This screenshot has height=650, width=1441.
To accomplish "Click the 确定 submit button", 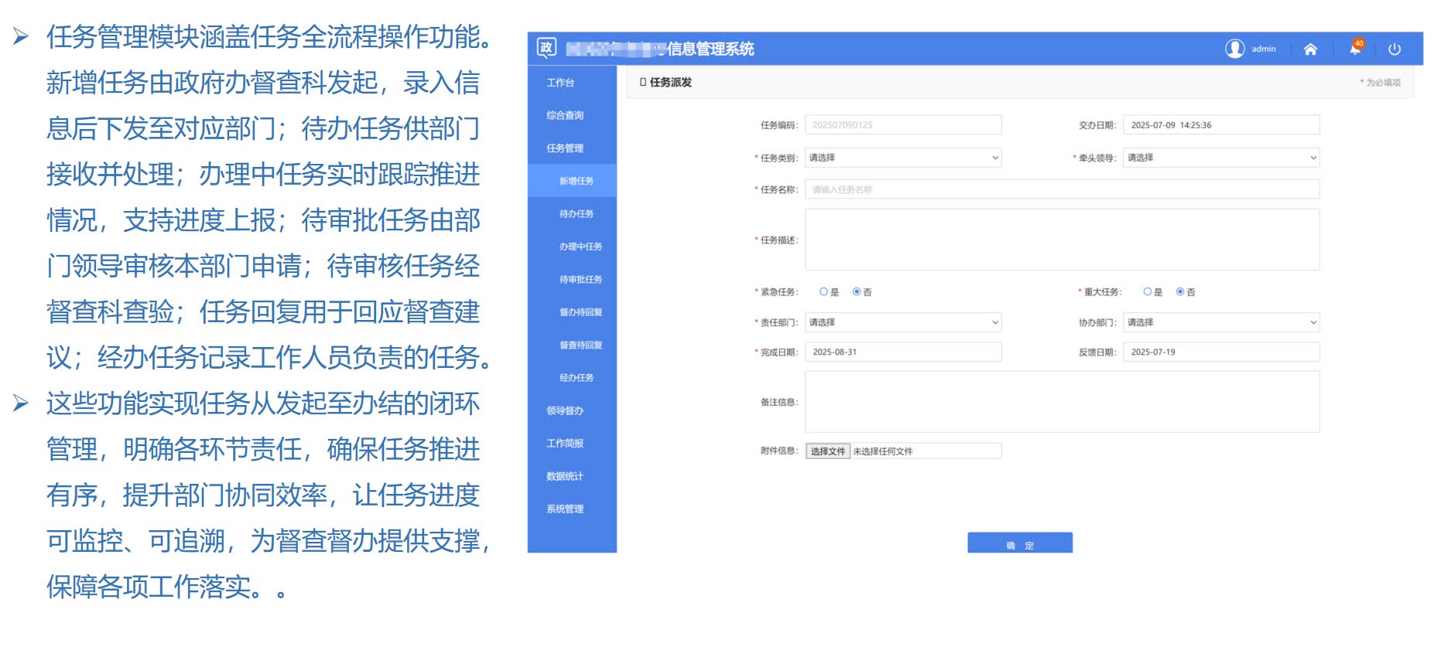I will click(1019, 543).
